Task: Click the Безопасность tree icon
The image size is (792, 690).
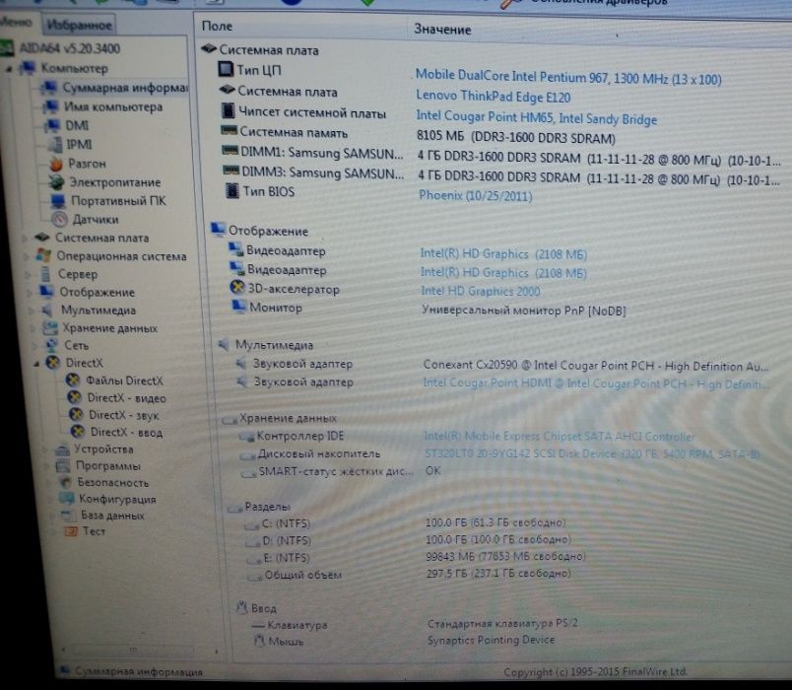Action: pos(65,483)
